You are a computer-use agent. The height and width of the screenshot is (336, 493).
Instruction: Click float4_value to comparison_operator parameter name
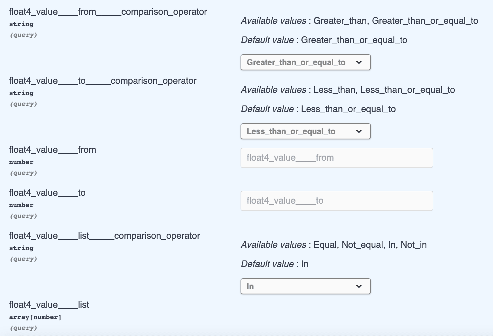(x=103, y=81)
